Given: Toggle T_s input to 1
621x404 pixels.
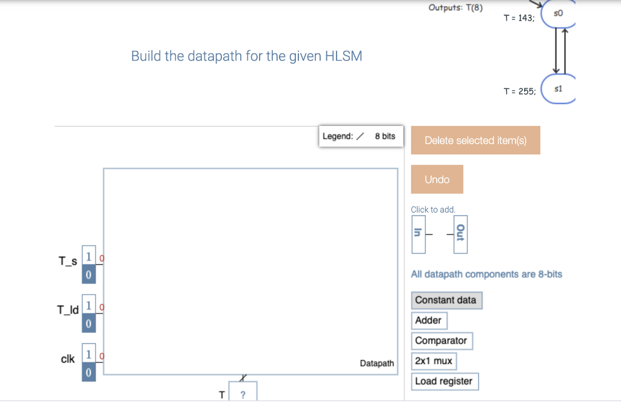Looking at the screenshot, I should pyautogui.click(x=88, y=255).
